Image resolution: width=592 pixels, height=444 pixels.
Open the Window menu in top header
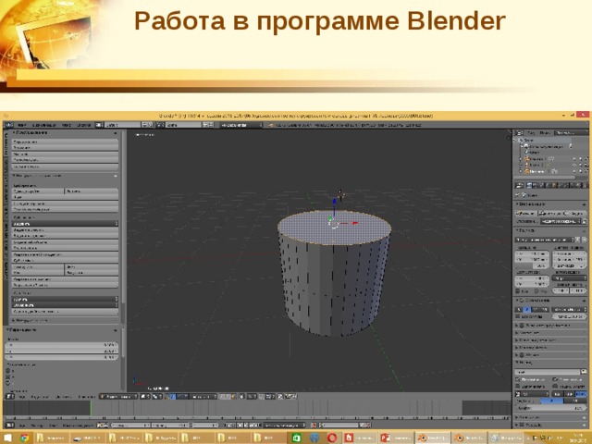point(67,125)
